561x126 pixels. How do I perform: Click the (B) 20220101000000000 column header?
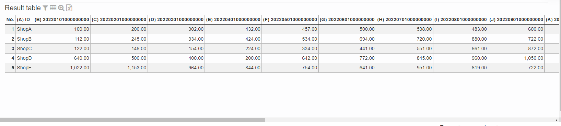62,19
